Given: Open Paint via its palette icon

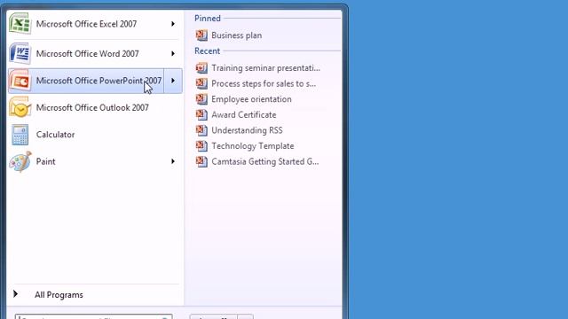Looking at the screenshot, I should point(20,161).
